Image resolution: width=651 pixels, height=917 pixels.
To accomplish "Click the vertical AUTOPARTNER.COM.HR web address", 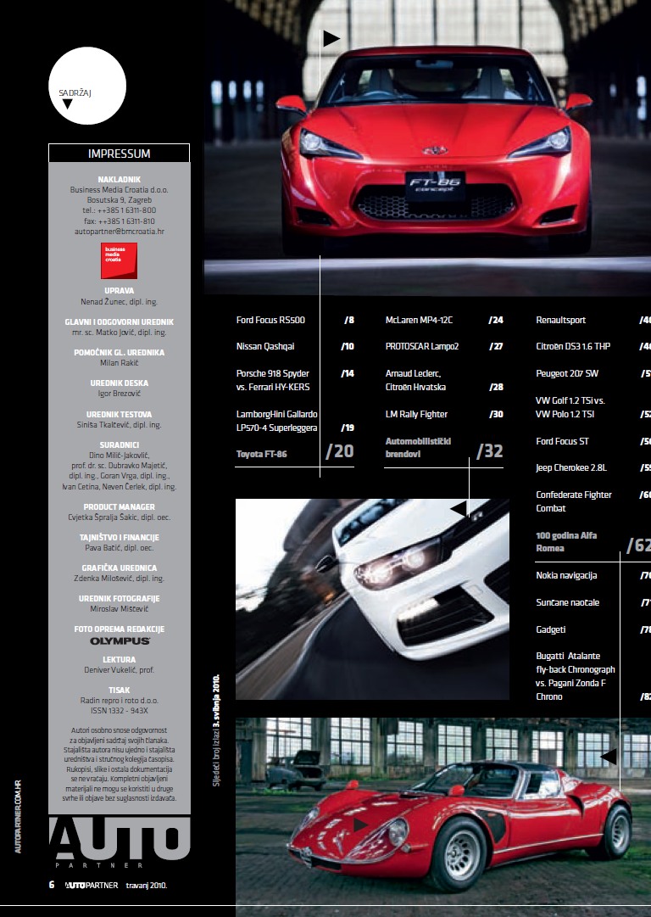I will pyautogui.click(x=18, y=816).
